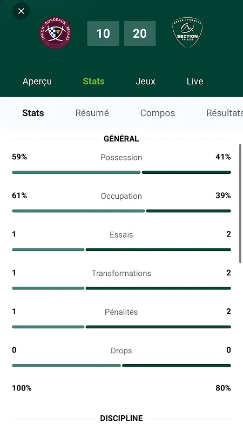The height and width of the screenshot is (432, 243).
Task: Click the Occupation stat bar
Action: pos(122,211)
